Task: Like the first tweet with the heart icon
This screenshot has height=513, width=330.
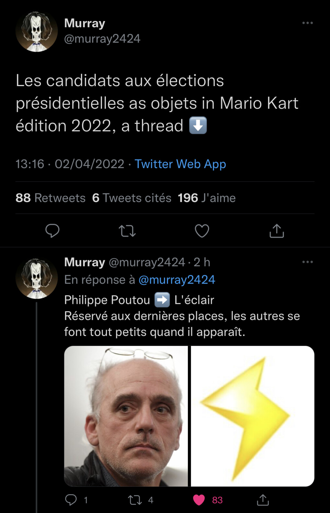Action: [x=202, y=231]
